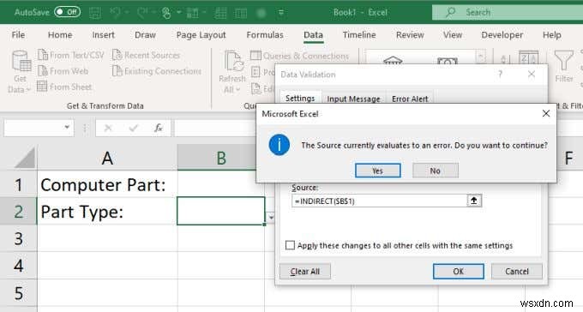Viewport: 583px width, 312px height.
Task: Click the Queries & Connections icon
Action: pyautogui.click(x=255, y=56)
